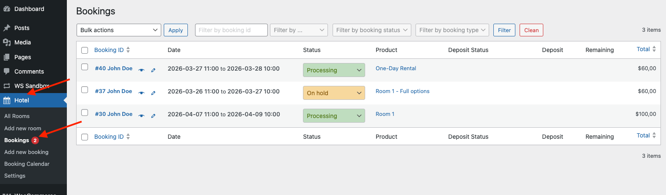Viewport: 666px width, 195px height.
Task: Edit booking #37 with the pencil icon
Action: point(153,93)
